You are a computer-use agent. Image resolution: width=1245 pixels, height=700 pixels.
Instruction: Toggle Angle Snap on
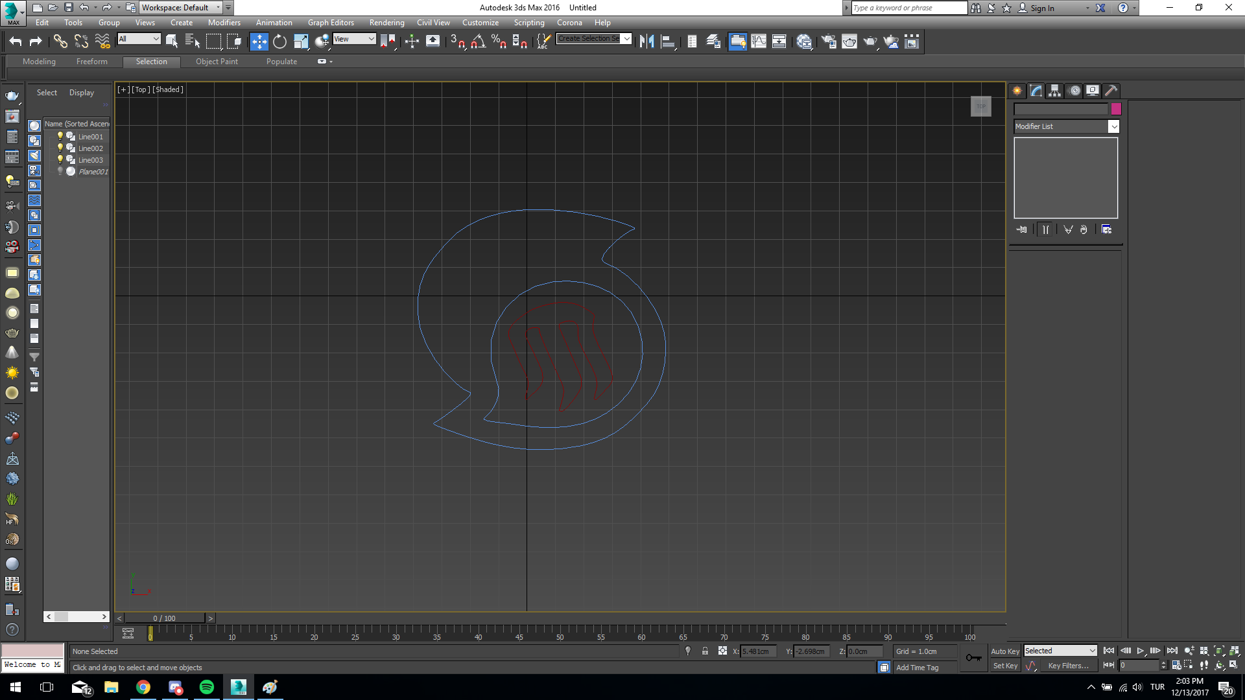tap(478, 41)
